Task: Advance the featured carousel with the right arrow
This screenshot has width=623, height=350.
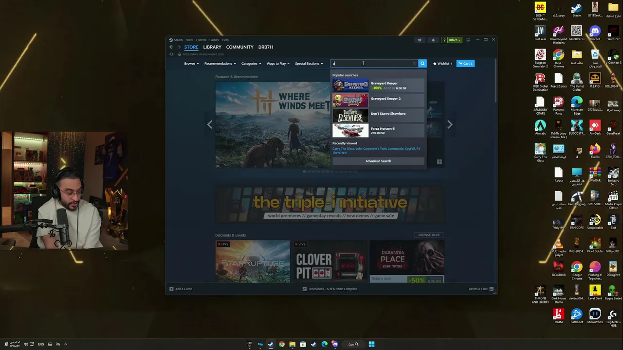Action: pyautogui.click(x=450, y=124)
